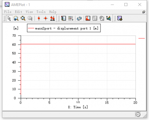
Task: Enable the dual cursor markers tool
Action: pos(53,18)
